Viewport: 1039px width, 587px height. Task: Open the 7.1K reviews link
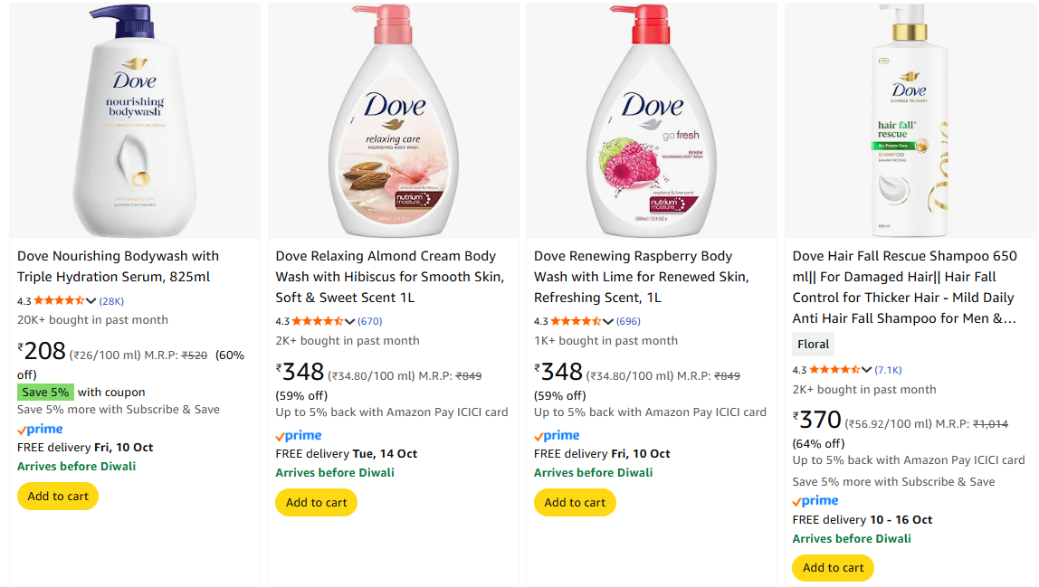coord(888,370)
